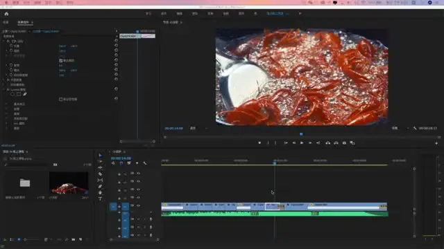Click the Extract button in Program monitor

(336, 143)
